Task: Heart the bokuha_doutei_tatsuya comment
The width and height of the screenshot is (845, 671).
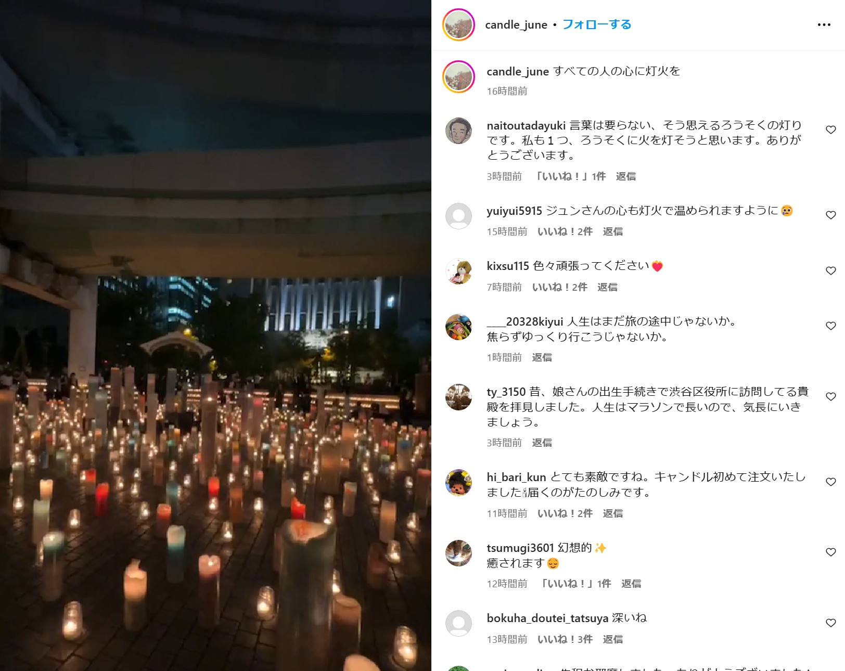Action: pyautogui.click(x=830, y=623)
